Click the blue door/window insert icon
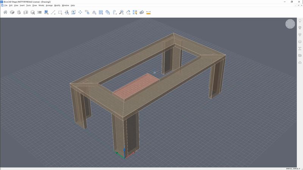Viewport: 303px width, 170px height. click(x=46, y=12)
